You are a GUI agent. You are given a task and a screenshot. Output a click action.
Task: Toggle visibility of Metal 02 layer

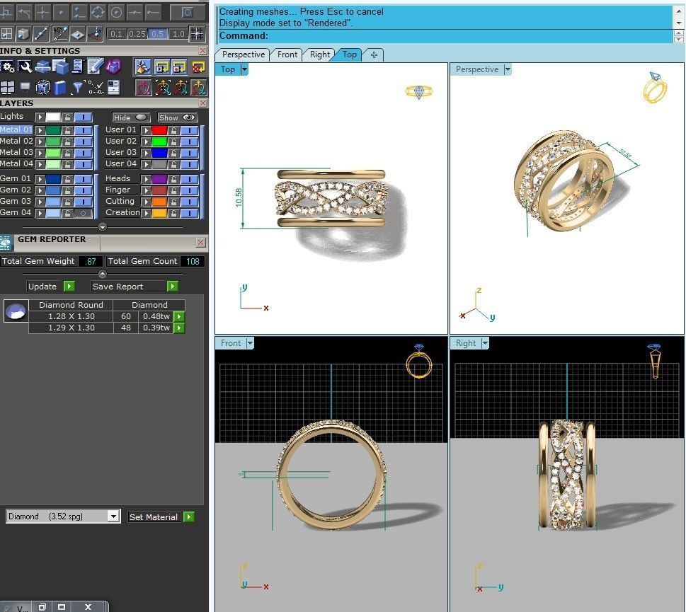pyautogui.click(x=83, y=142)
